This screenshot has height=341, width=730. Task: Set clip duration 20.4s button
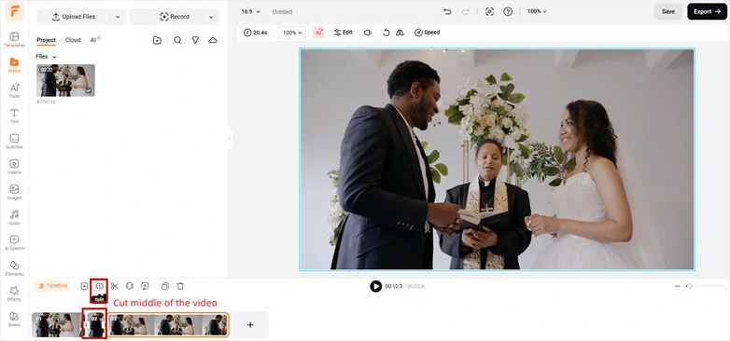(256, 33)
